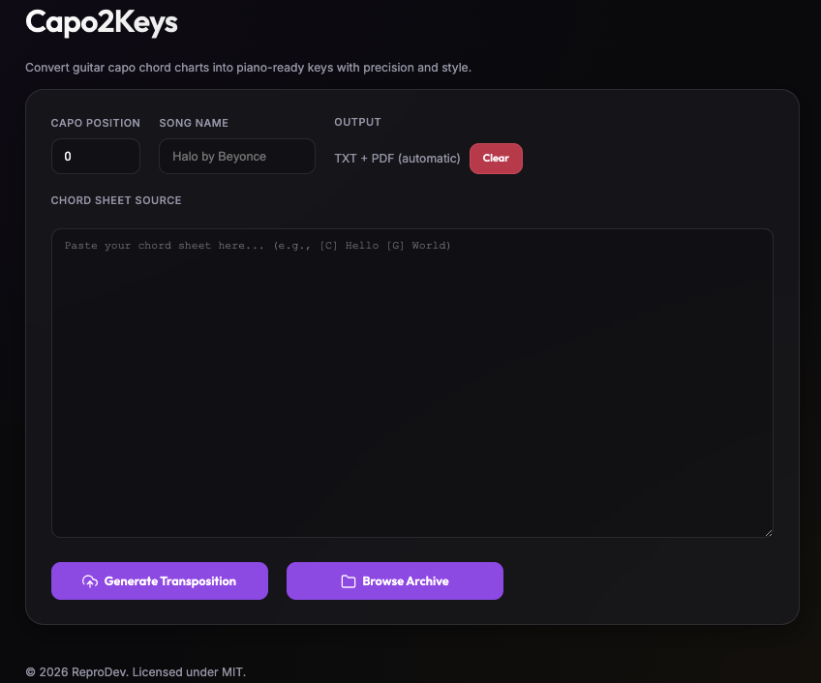Click the MIT license text in footer
821x683 pixels.
click(x=231, y=671)
